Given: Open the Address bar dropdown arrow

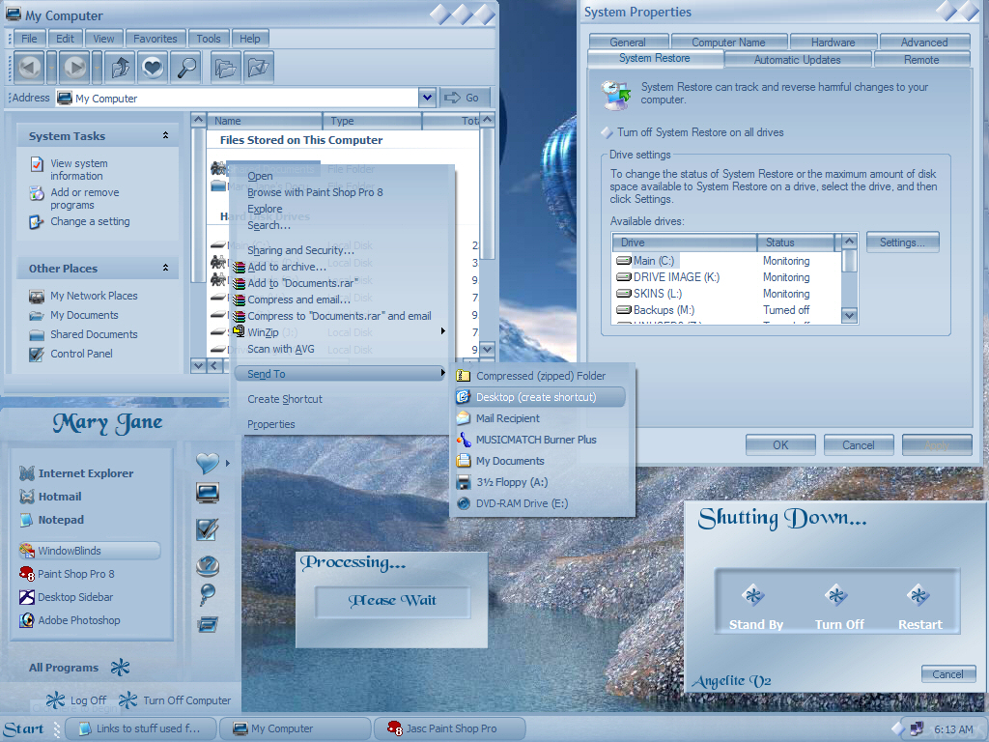Looking at the screenshot, I should [427, 98].
